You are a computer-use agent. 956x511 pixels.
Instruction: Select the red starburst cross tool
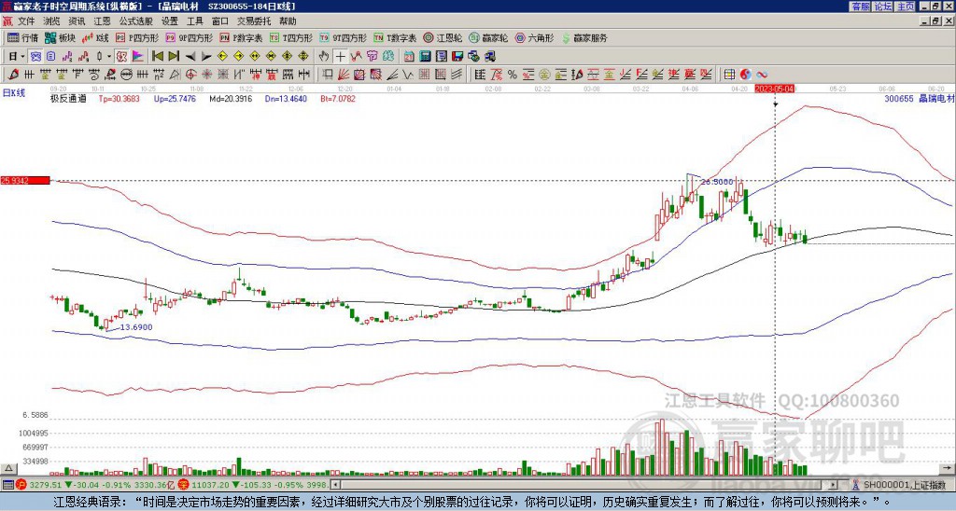(206, 75)
